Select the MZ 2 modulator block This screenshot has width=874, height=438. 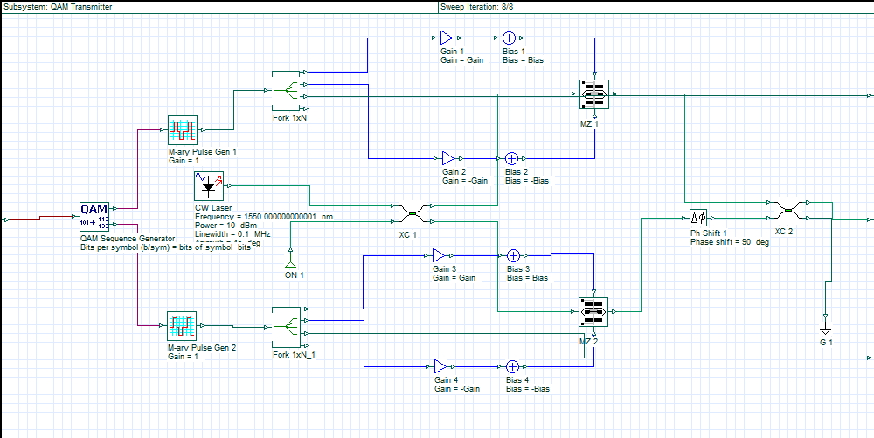point(592,312)
